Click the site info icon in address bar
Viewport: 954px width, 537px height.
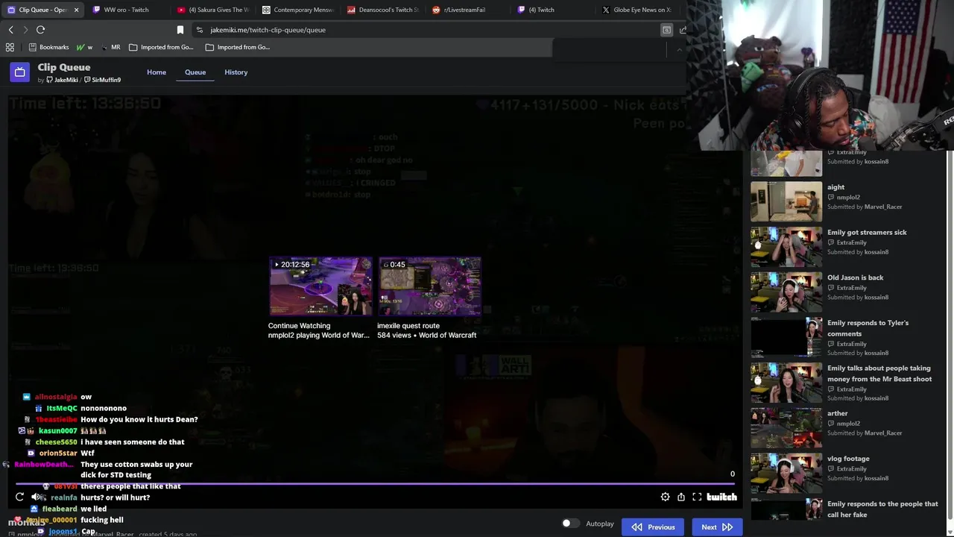click(x=200, y=30)
